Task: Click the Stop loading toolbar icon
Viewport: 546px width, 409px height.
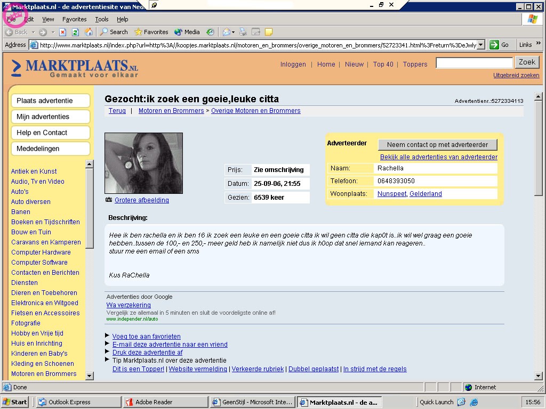Action: pos(62,32)
